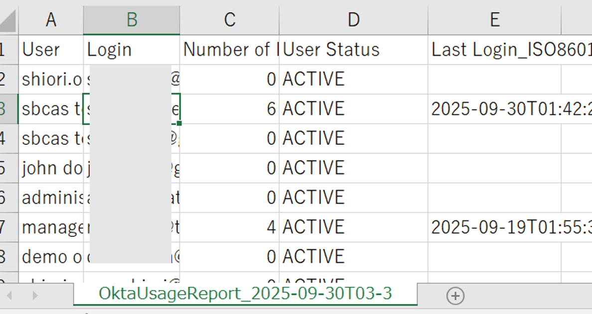Select the cell showing number 6

click(x=229, y=109)
